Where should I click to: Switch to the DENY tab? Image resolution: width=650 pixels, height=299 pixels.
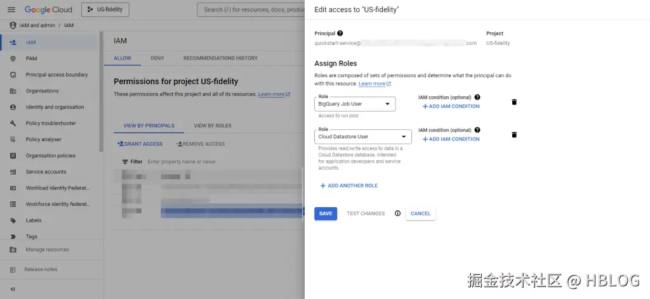pos(157,58)
